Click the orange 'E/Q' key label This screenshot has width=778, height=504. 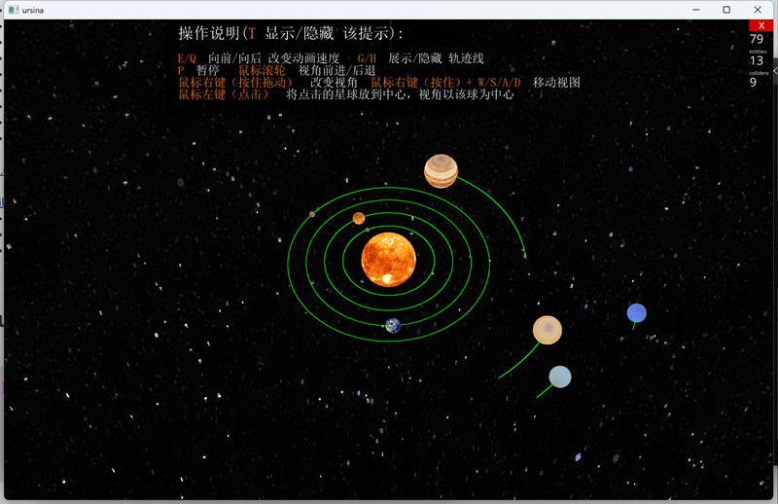[187, 58]
